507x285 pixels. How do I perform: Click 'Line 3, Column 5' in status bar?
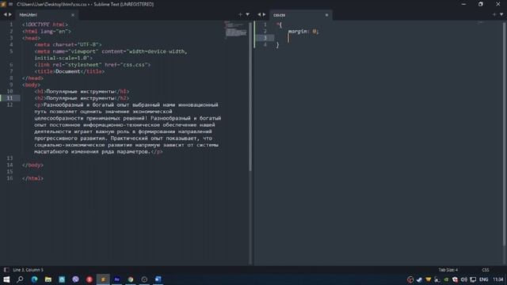(29, 270)
